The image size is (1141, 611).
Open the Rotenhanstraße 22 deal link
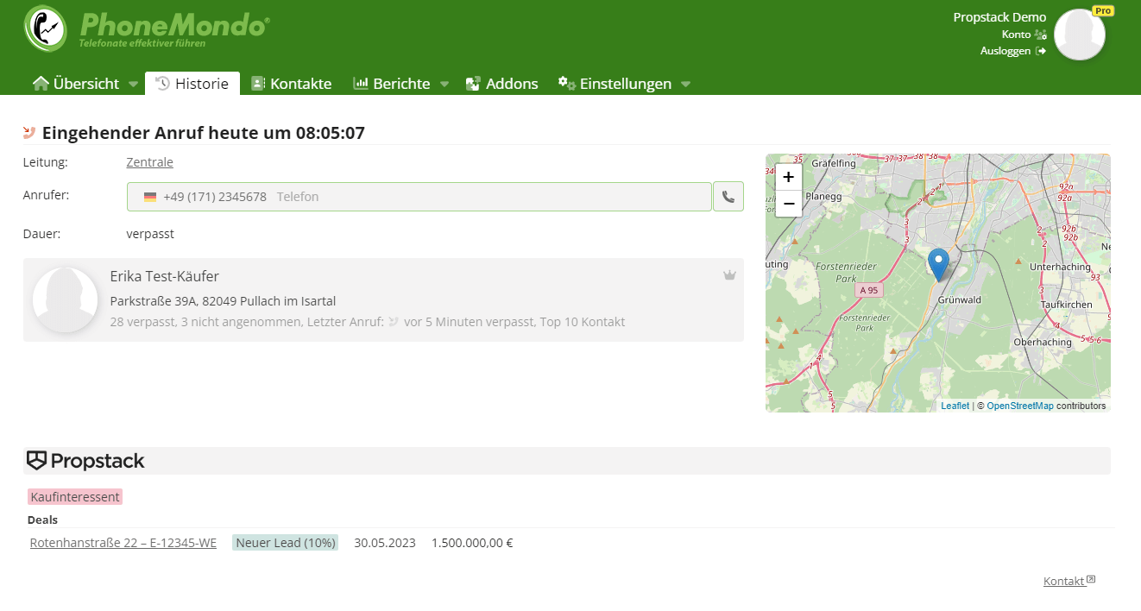123,543
